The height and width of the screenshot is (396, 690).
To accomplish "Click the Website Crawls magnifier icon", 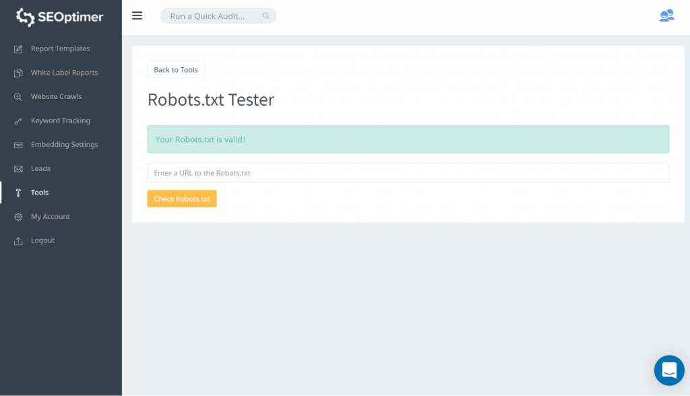I will coord(18,97).
